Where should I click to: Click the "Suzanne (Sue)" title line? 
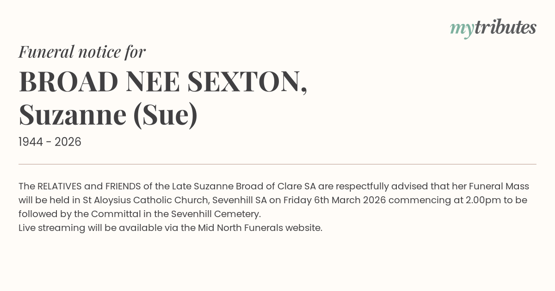(108, 115)
